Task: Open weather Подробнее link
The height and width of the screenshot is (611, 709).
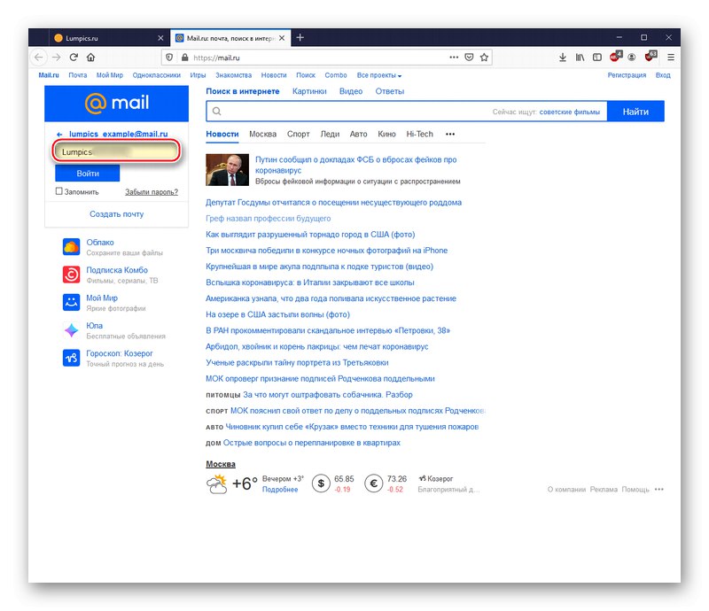Action: (280, 490)
